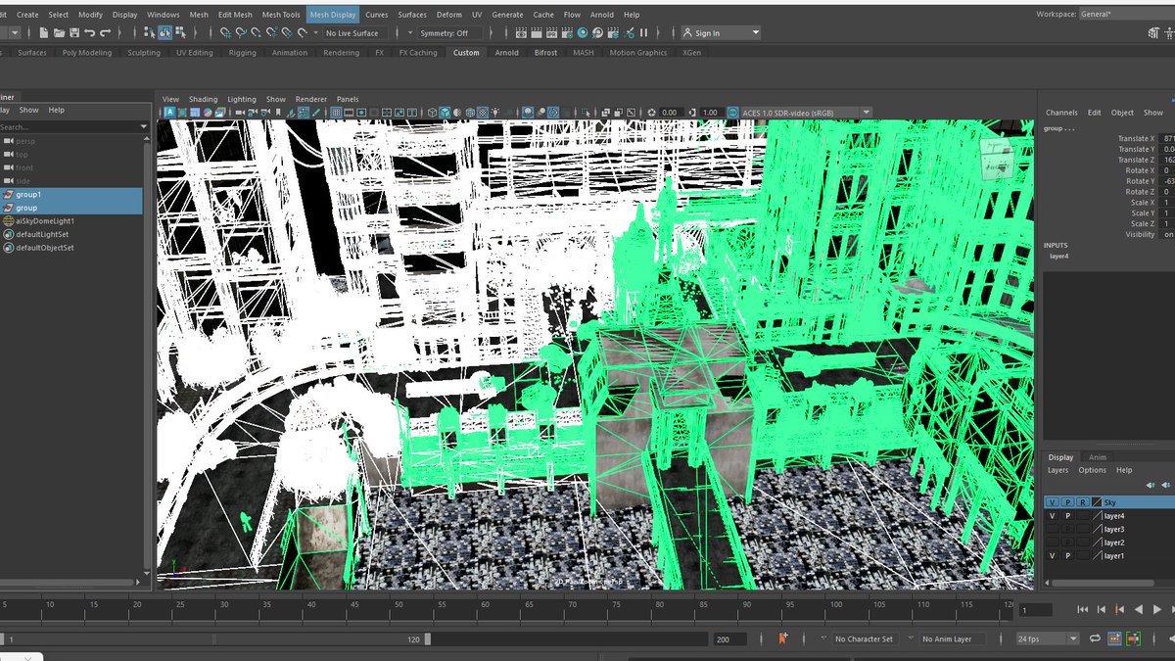The width and height of the screenshot is (1175, 661).
Task: Open the Sign In dropdown
Action: click(722, 32)
